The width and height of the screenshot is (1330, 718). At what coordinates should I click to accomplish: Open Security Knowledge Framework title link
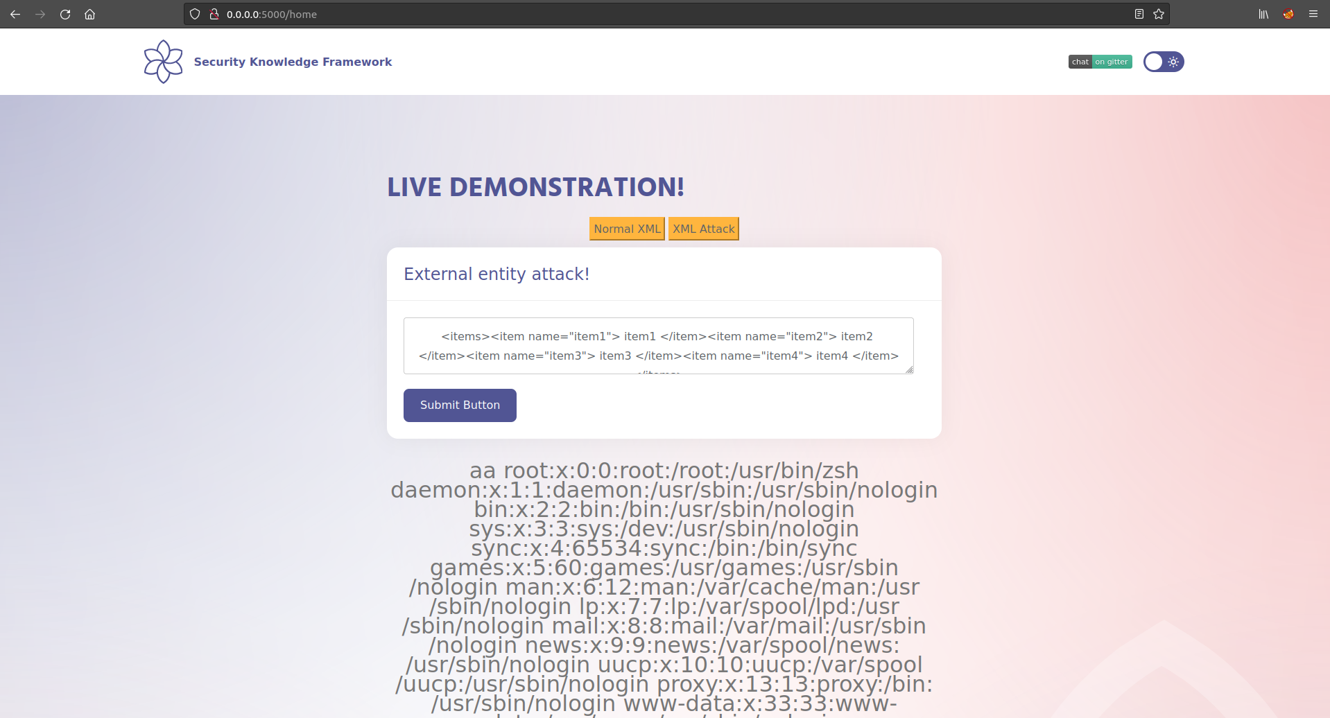coord(293,62)
